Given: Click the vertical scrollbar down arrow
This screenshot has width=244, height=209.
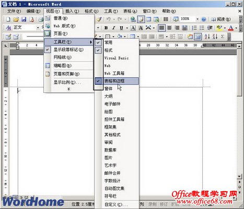Looking at the screenshot, I should click(x=239, y=176).
